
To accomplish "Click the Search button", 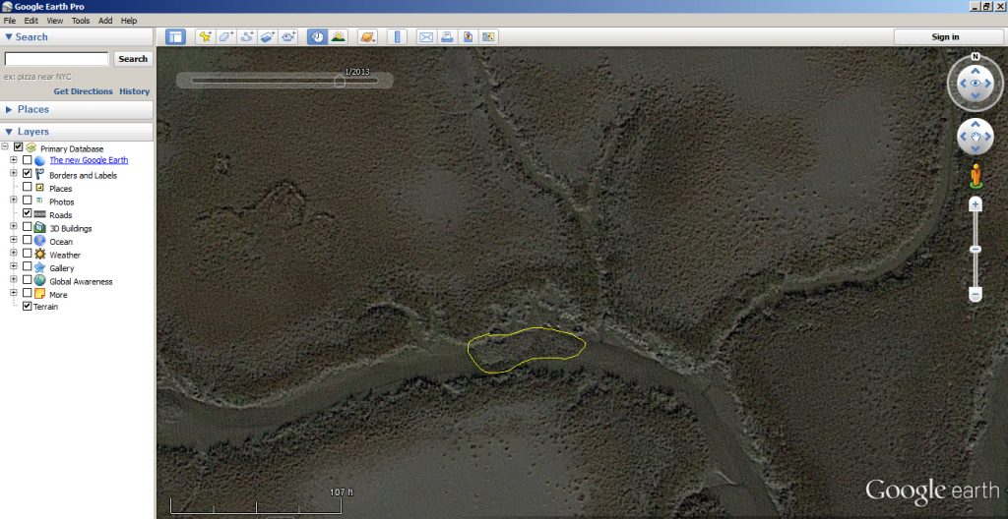I will tap(133, 58).
